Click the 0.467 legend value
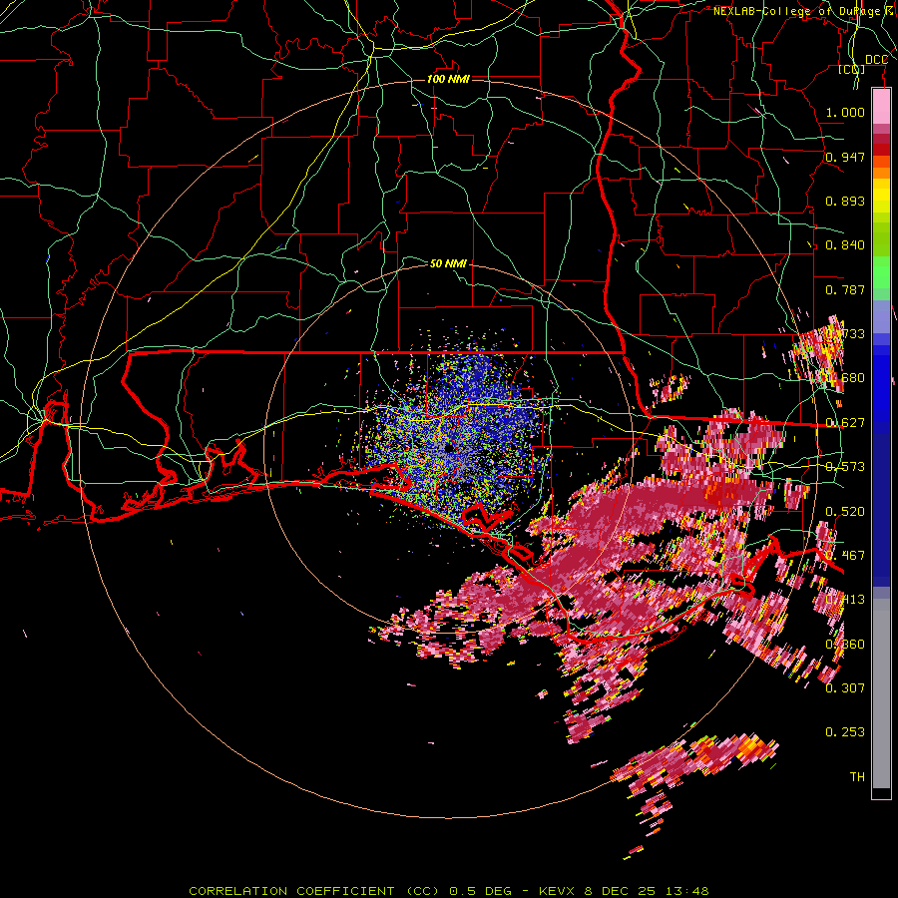This screenshot has height=898, width=898. pos(846,556)
